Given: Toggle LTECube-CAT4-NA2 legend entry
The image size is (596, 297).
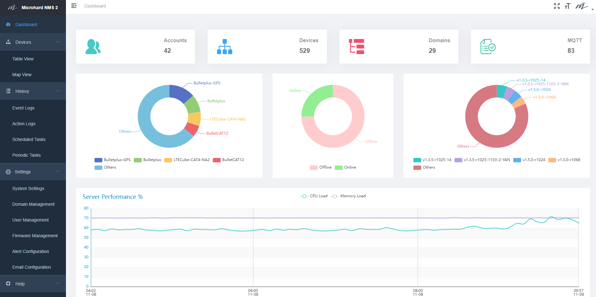Looking at the screenshot, I should 187,160.
